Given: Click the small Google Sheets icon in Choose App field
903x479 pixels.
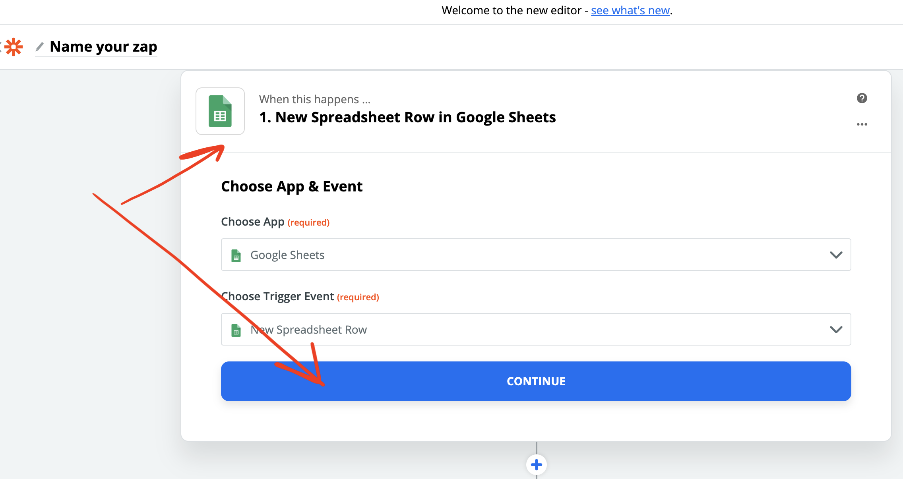Looking at the screenshot, I should point(236,255).
